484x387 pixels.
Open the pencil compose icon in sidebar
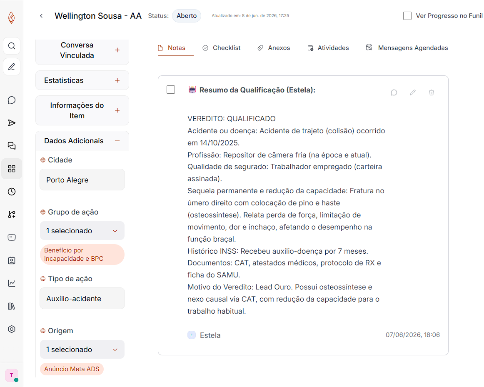point(12,67)
